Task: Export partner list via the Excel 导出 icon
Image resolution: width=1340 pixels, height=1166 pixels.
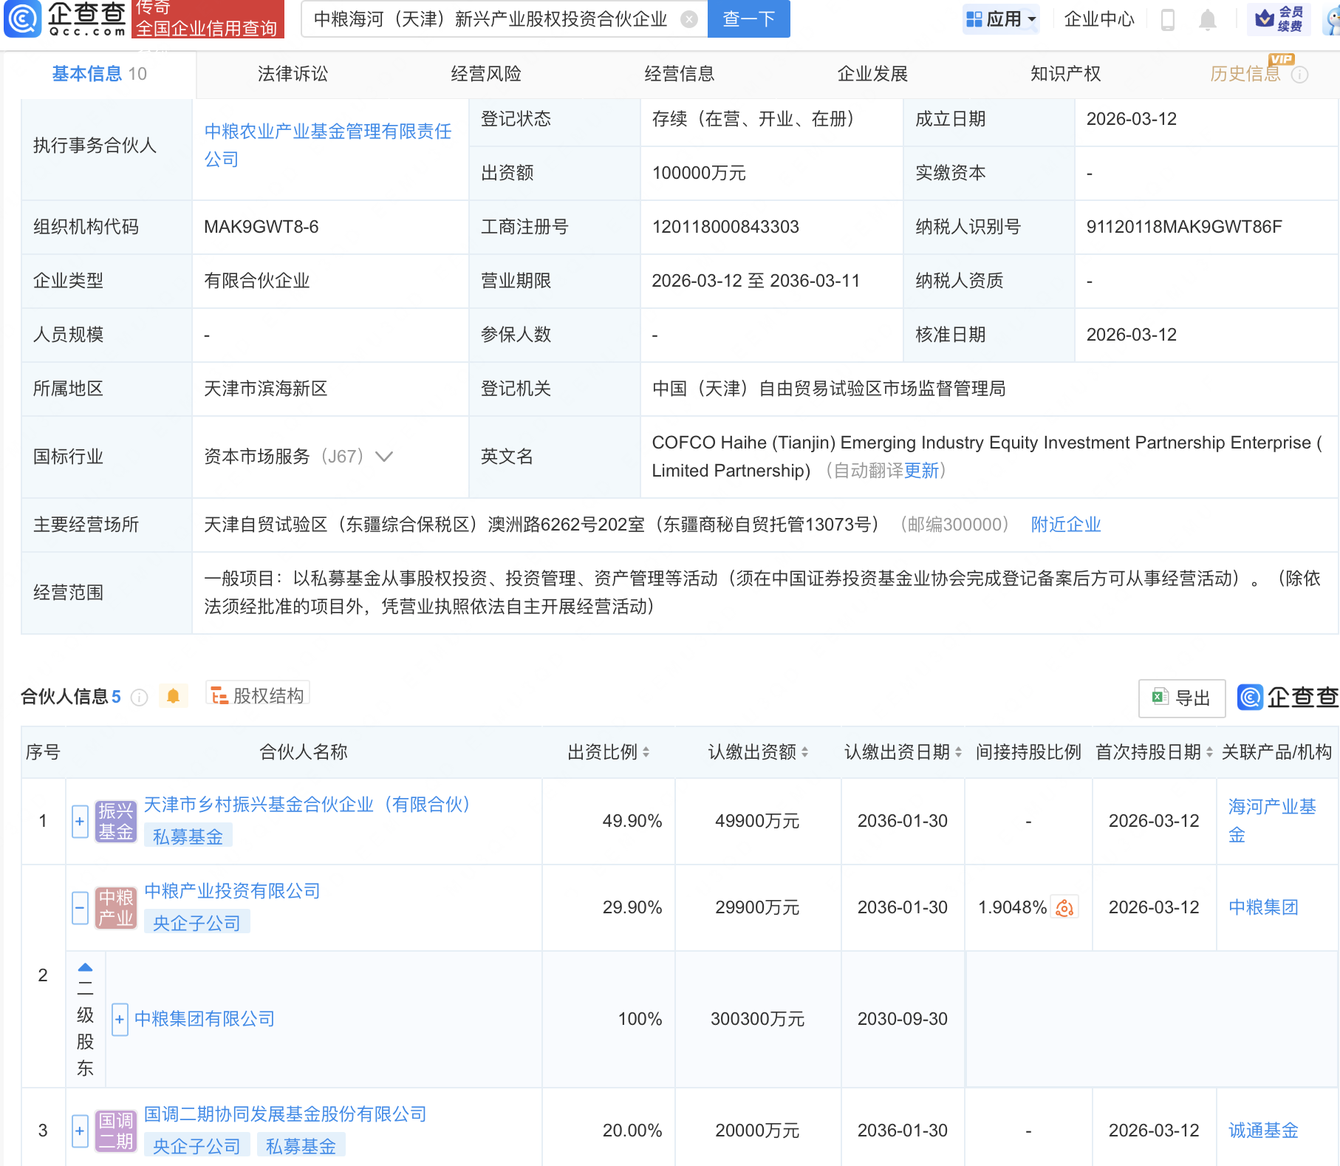Action: pyautogui.click(x=1180, y=698)
